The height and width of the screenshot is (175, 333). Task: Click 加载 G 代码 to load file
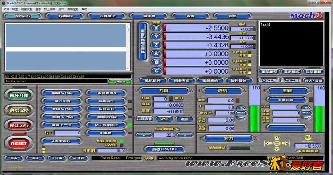(x=62, y=117)
